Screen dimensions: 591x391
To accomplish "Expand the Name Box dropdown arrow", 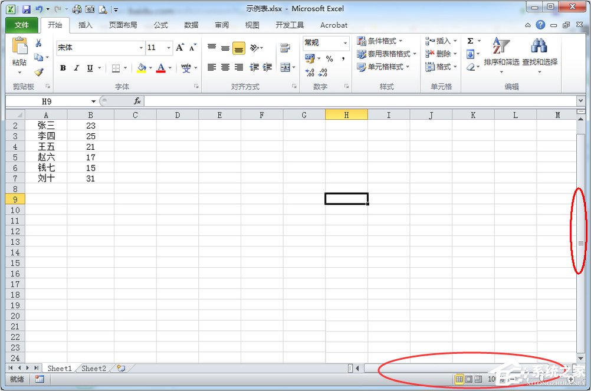I will pyautogui.click(x=93, y=101).
